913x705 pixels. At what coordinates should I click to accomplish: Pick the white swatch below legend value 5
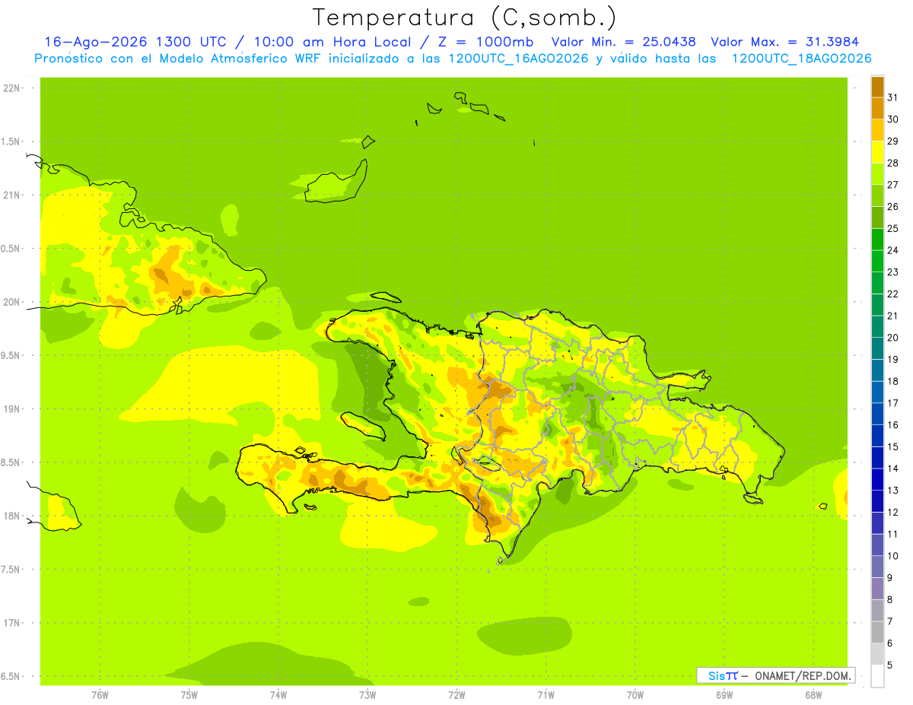coord(877,675)
